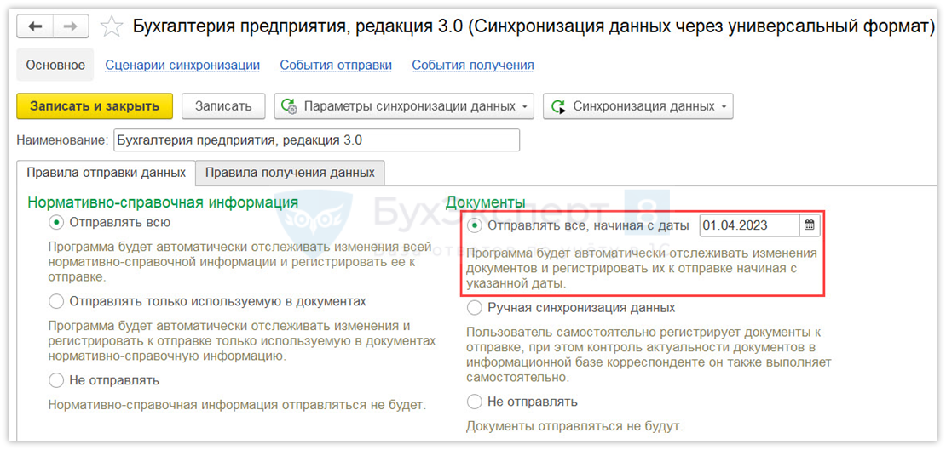Open Сценарии синхронизации link
Screen dimensions: 946x450
[x=182, y=65]
